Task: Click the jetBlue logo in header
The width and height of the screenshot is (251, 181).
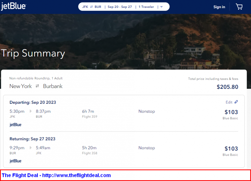Action: tap(13, 6)
